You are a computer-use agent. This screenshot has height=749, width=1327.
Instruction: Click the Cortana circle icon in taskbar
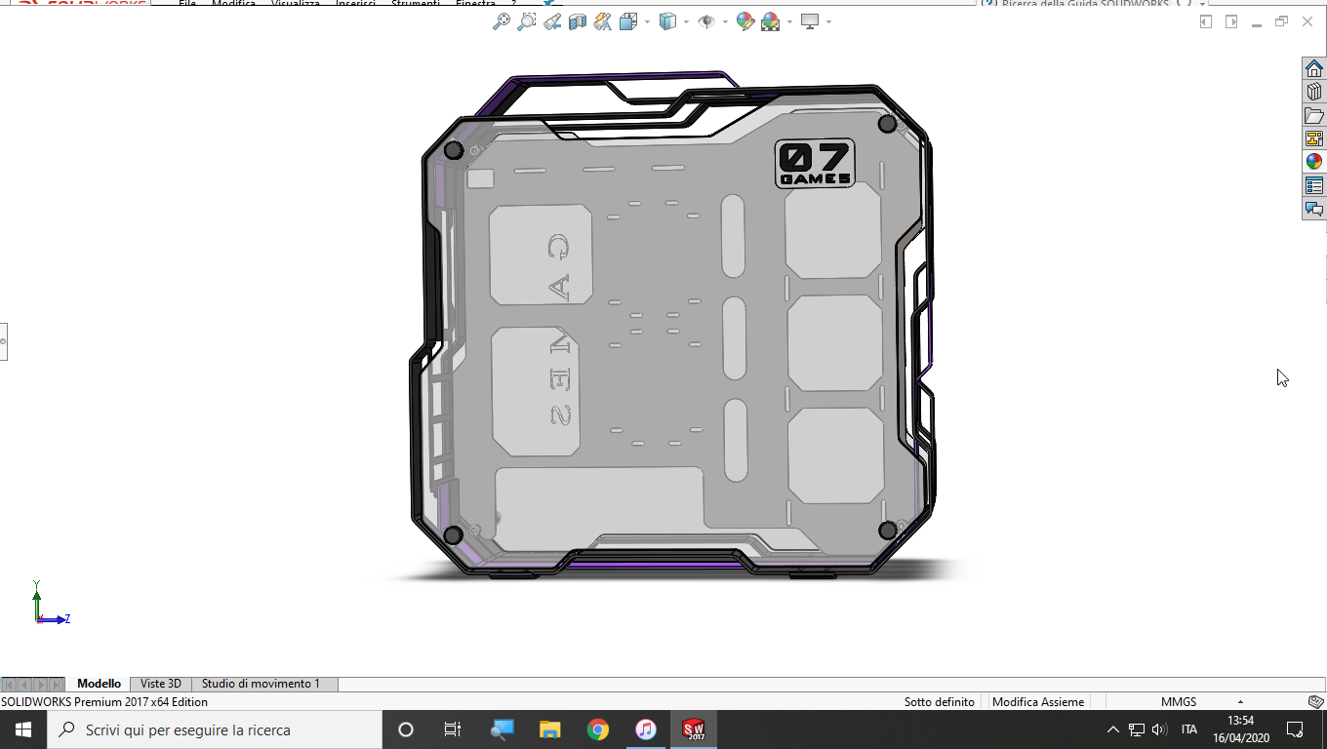pos(406,729)
